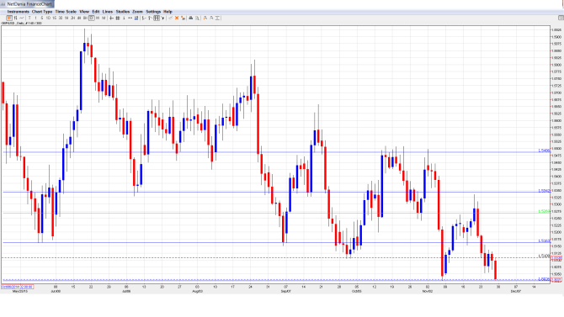Image resolution: width=564 pixels, height=317 pixels.
Task: Select the line chart type icon
Action: click(x=21, y=18)
